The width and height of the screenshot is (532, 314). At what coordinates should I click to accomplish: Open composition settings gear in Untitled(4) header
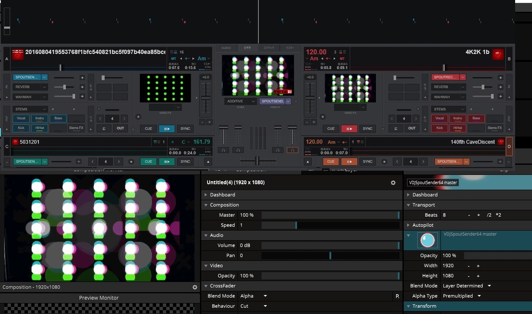tap(393, 182)
